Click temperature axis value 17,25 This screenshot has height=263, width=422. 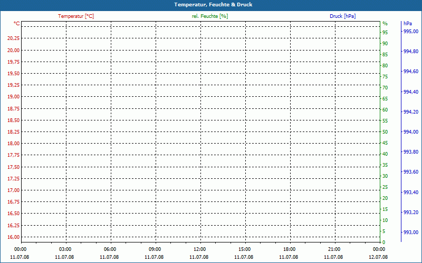tap(14, 178)
